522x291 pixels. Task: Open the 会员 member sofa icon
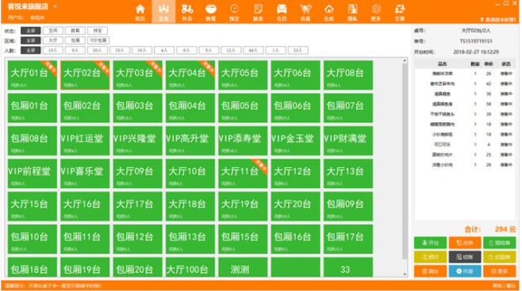point(282,12)
